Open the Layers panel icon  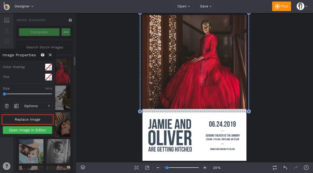pyautogui.click(x=83, y=167)
